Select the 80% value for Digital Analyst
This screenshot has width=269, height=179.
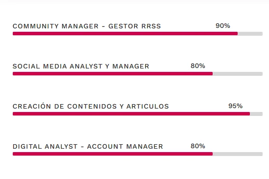pyautogui.click(x=198, y=146)
